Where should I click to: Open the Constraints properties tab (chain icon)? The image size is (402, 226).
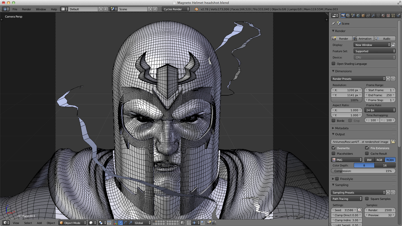[x=368, y=16]
